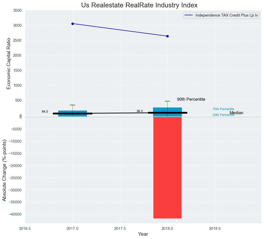Viewport: 264px width, 239px height.
Task: Click the Absolute Change (%-points) axis label
Action: (x=4, y=170)
